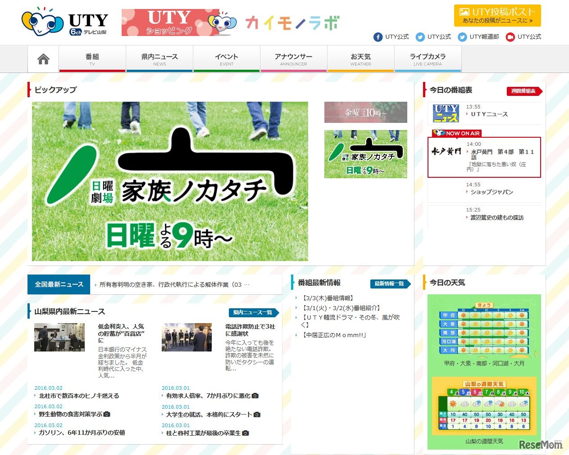Open 電話詐欺防止で3社に感謝状 article
Screen dimensions: 569x455
coord(250,330)
